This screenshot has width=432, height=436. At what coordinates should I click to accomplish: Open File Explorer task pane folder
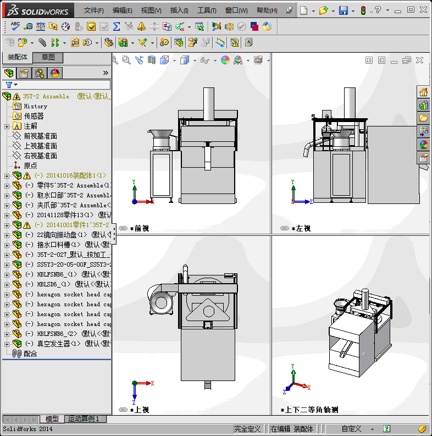click(423, 118)
